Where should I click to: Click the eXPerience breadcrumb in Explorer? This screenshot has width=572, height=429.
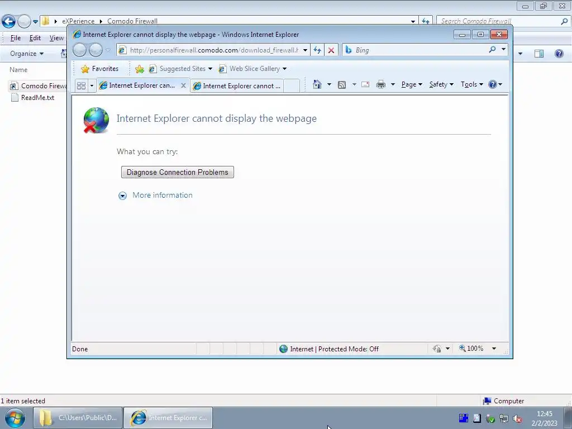(78, 21)
